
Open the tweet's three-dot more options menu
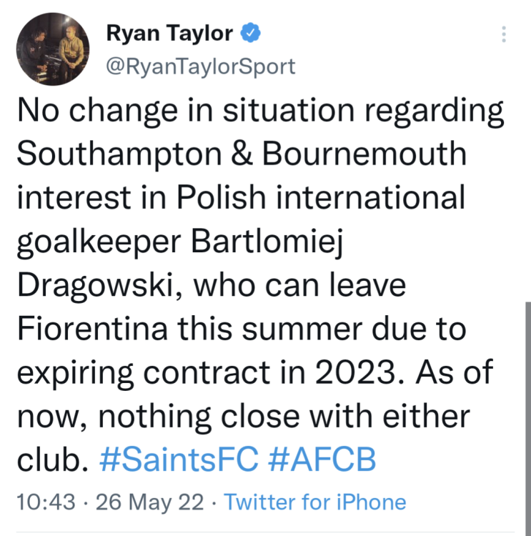[504, 34]
